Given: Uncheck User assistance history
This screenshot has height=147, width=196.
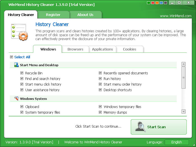Looking at the screenshot, I should coord(22,90).
